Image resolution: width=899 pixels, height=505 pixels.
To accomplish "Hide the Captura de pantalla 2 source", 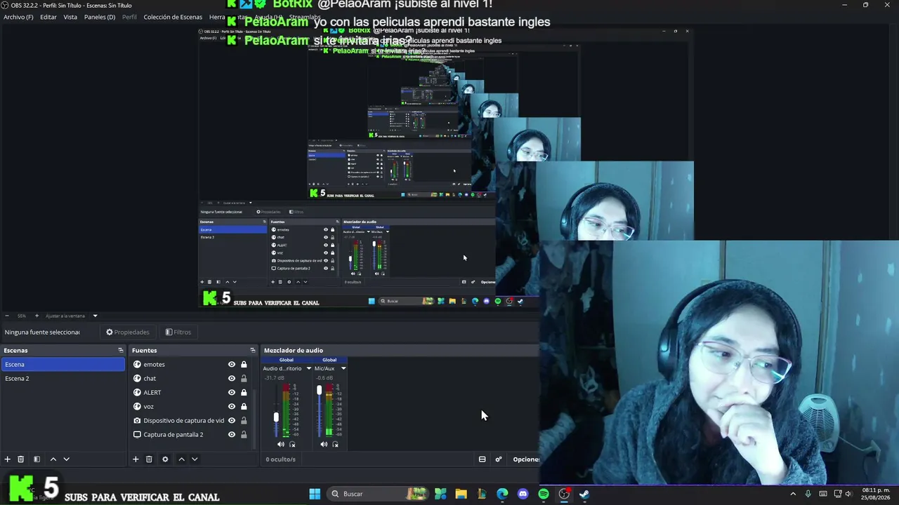I will pos(232,435).
